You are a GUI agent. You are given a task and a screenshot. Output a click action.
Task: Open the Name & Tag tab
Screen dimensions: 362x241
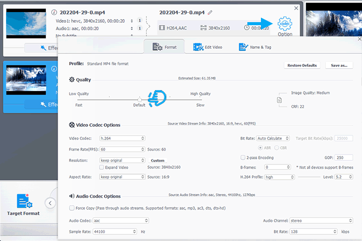point(255,47)
